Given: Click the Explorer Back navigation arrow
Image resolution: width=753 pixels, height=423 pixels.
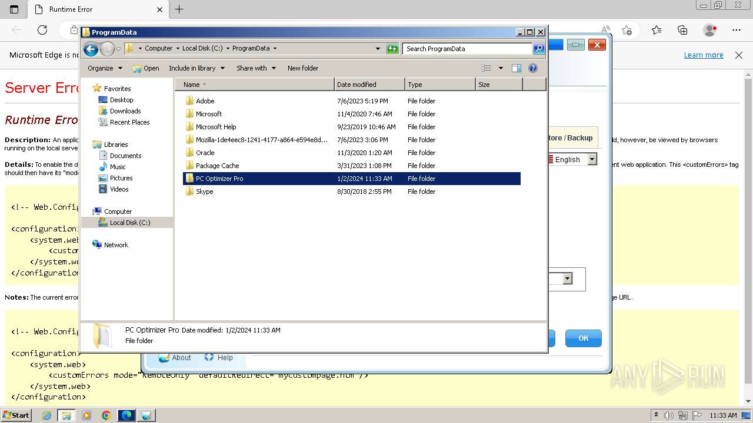Looking at the screenshot, I should coord(91,49).
